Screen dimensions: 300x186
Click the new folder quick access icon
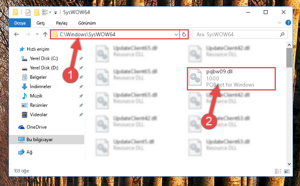click(x=37, y=12)
